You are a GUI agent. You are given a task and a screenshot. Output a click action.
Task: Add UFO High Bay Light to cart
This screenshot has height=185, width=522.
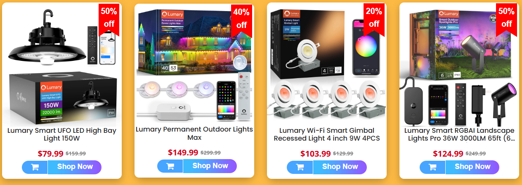[x=35, y=167]
